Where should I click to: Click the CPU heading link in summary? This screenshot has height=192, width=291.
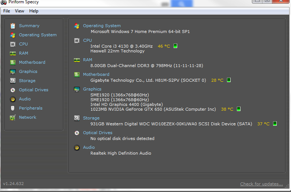click(x=87, y=40)
